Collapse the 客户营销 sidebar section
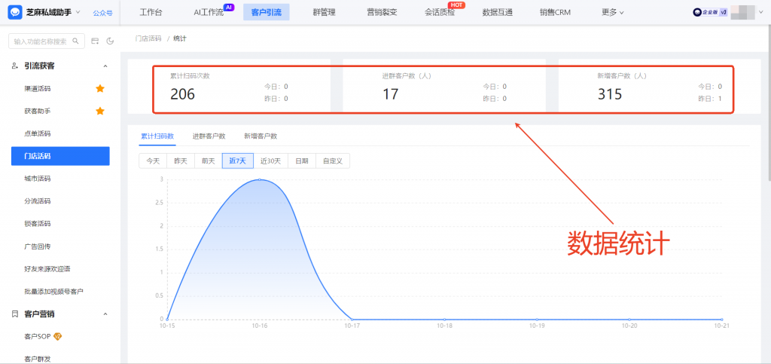Screen dimensions: 771x364 105,314
